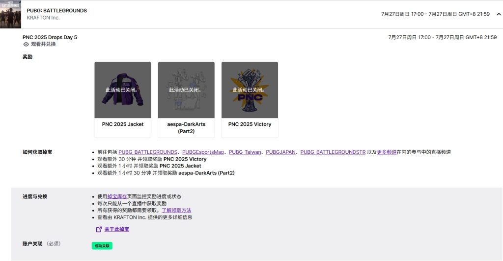Viewport: 503px width, 261px height.
Task: Click the aespa-DarkArts (Part2) card caption
Action: [186, 128]
